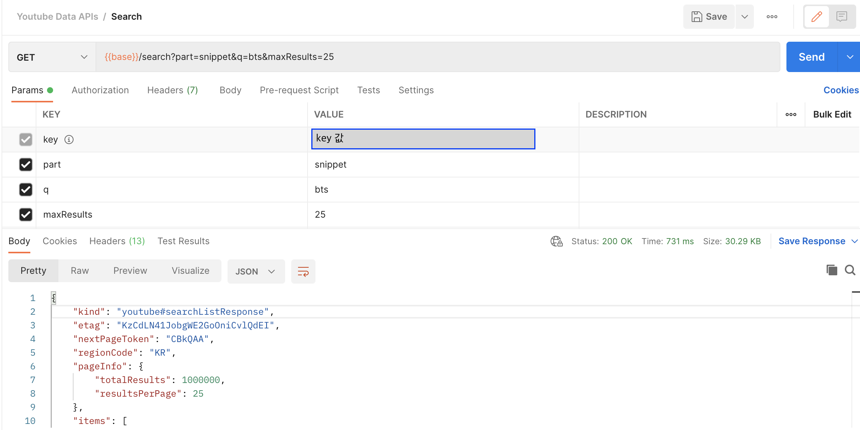Click the network globe lock icon

(556, 242)
